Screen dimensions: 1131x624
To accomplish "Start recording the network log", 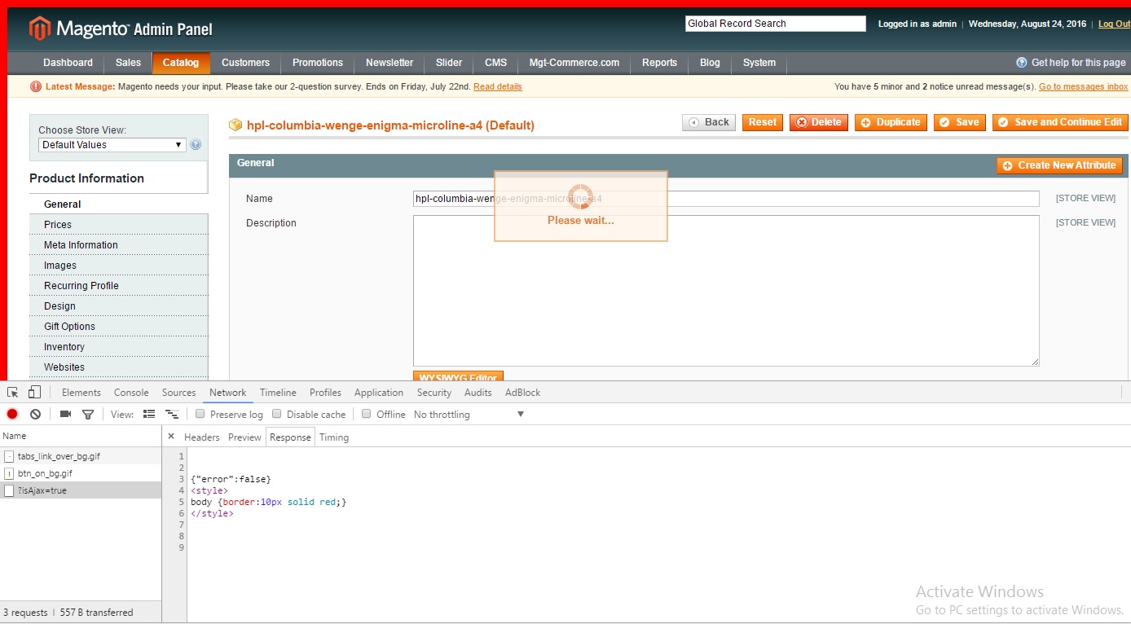I will tap(11, 414).
